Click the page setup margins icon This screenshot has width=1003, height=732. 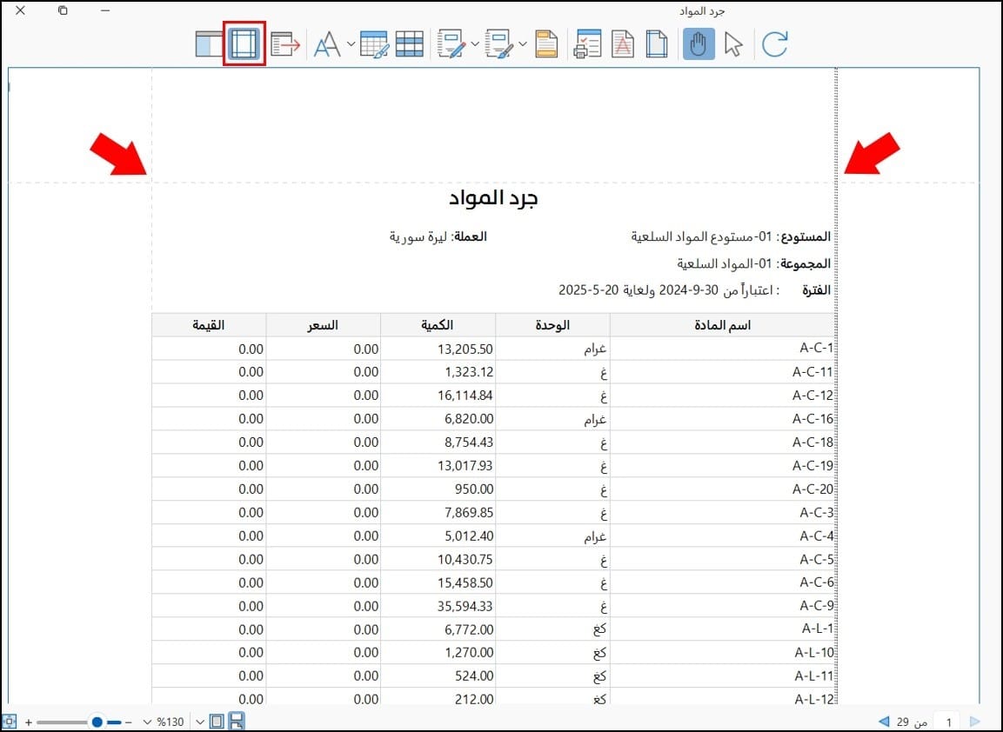click(657, 44)
